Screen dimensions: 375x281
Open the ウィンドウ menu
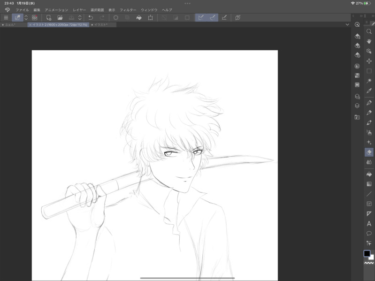click(149, 10)
